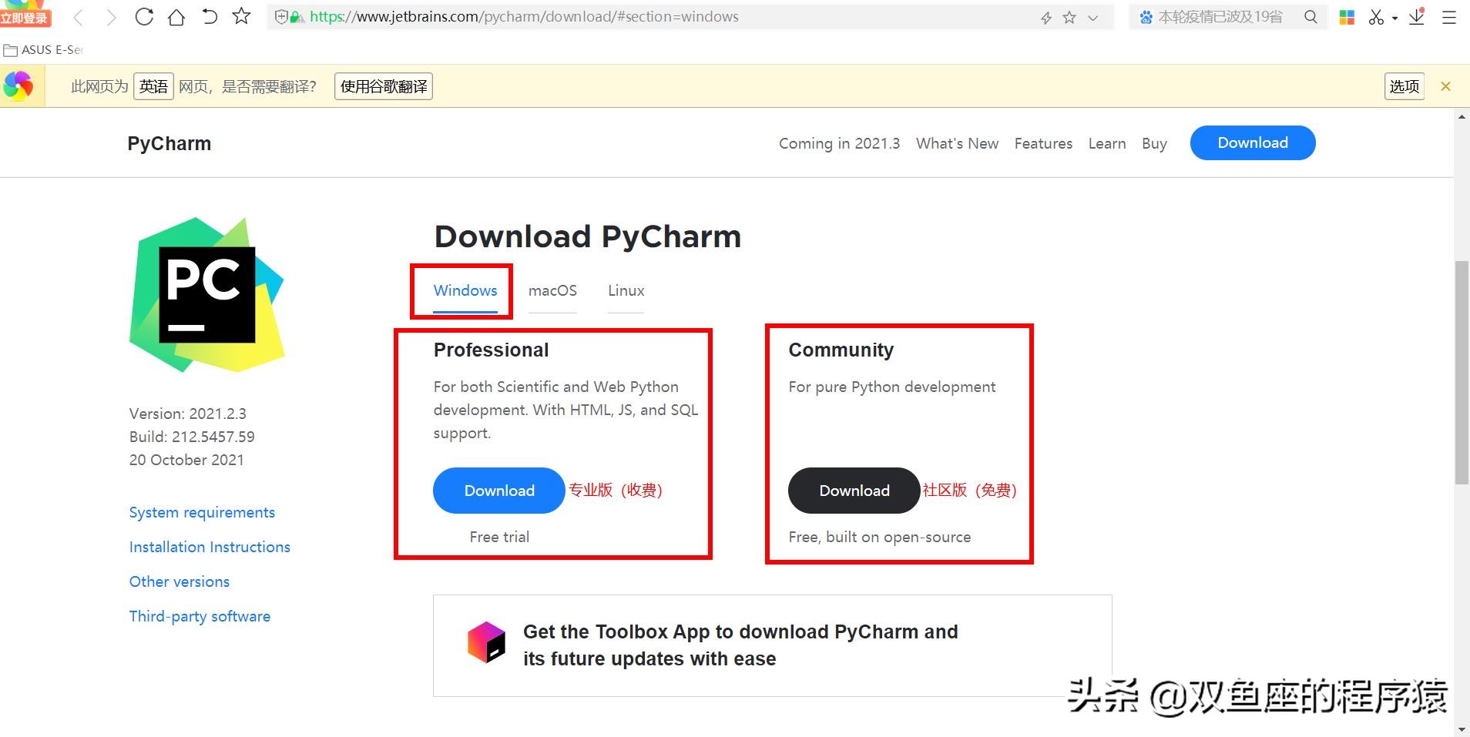Screen dimensions: 1470x737
Task: Open Coming in 2021.3 nav item
Action: coord(839,143)
